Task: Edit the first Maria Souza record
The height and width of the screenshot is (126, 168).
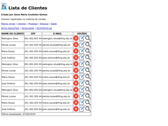Action: pos(82,51)
